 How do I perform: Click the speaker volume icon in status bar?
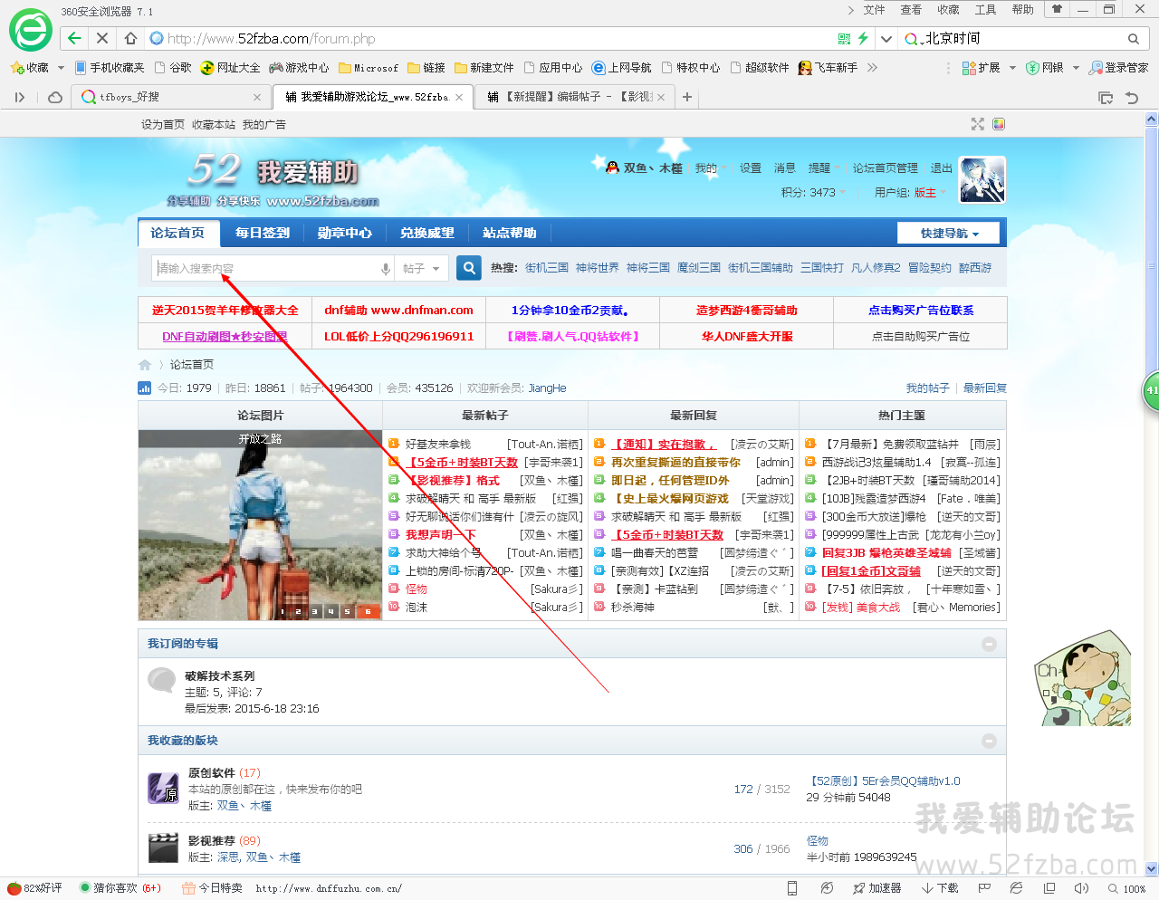tap(1081, 888)
